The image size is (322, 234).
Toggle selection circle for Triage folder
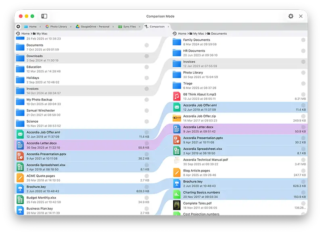tap(303, 84)
